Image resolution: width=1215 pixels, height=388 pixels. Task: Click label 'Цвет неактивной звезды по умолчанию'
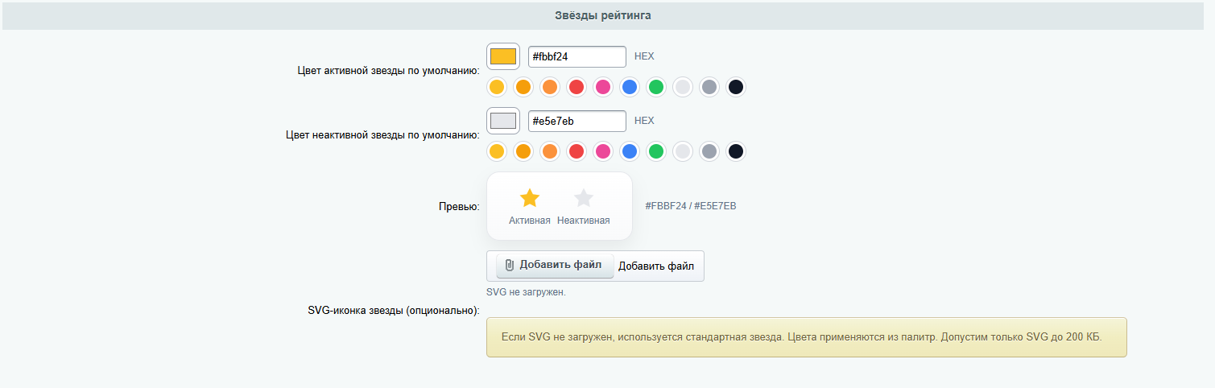pyautogui.click(x=383, y=135)
